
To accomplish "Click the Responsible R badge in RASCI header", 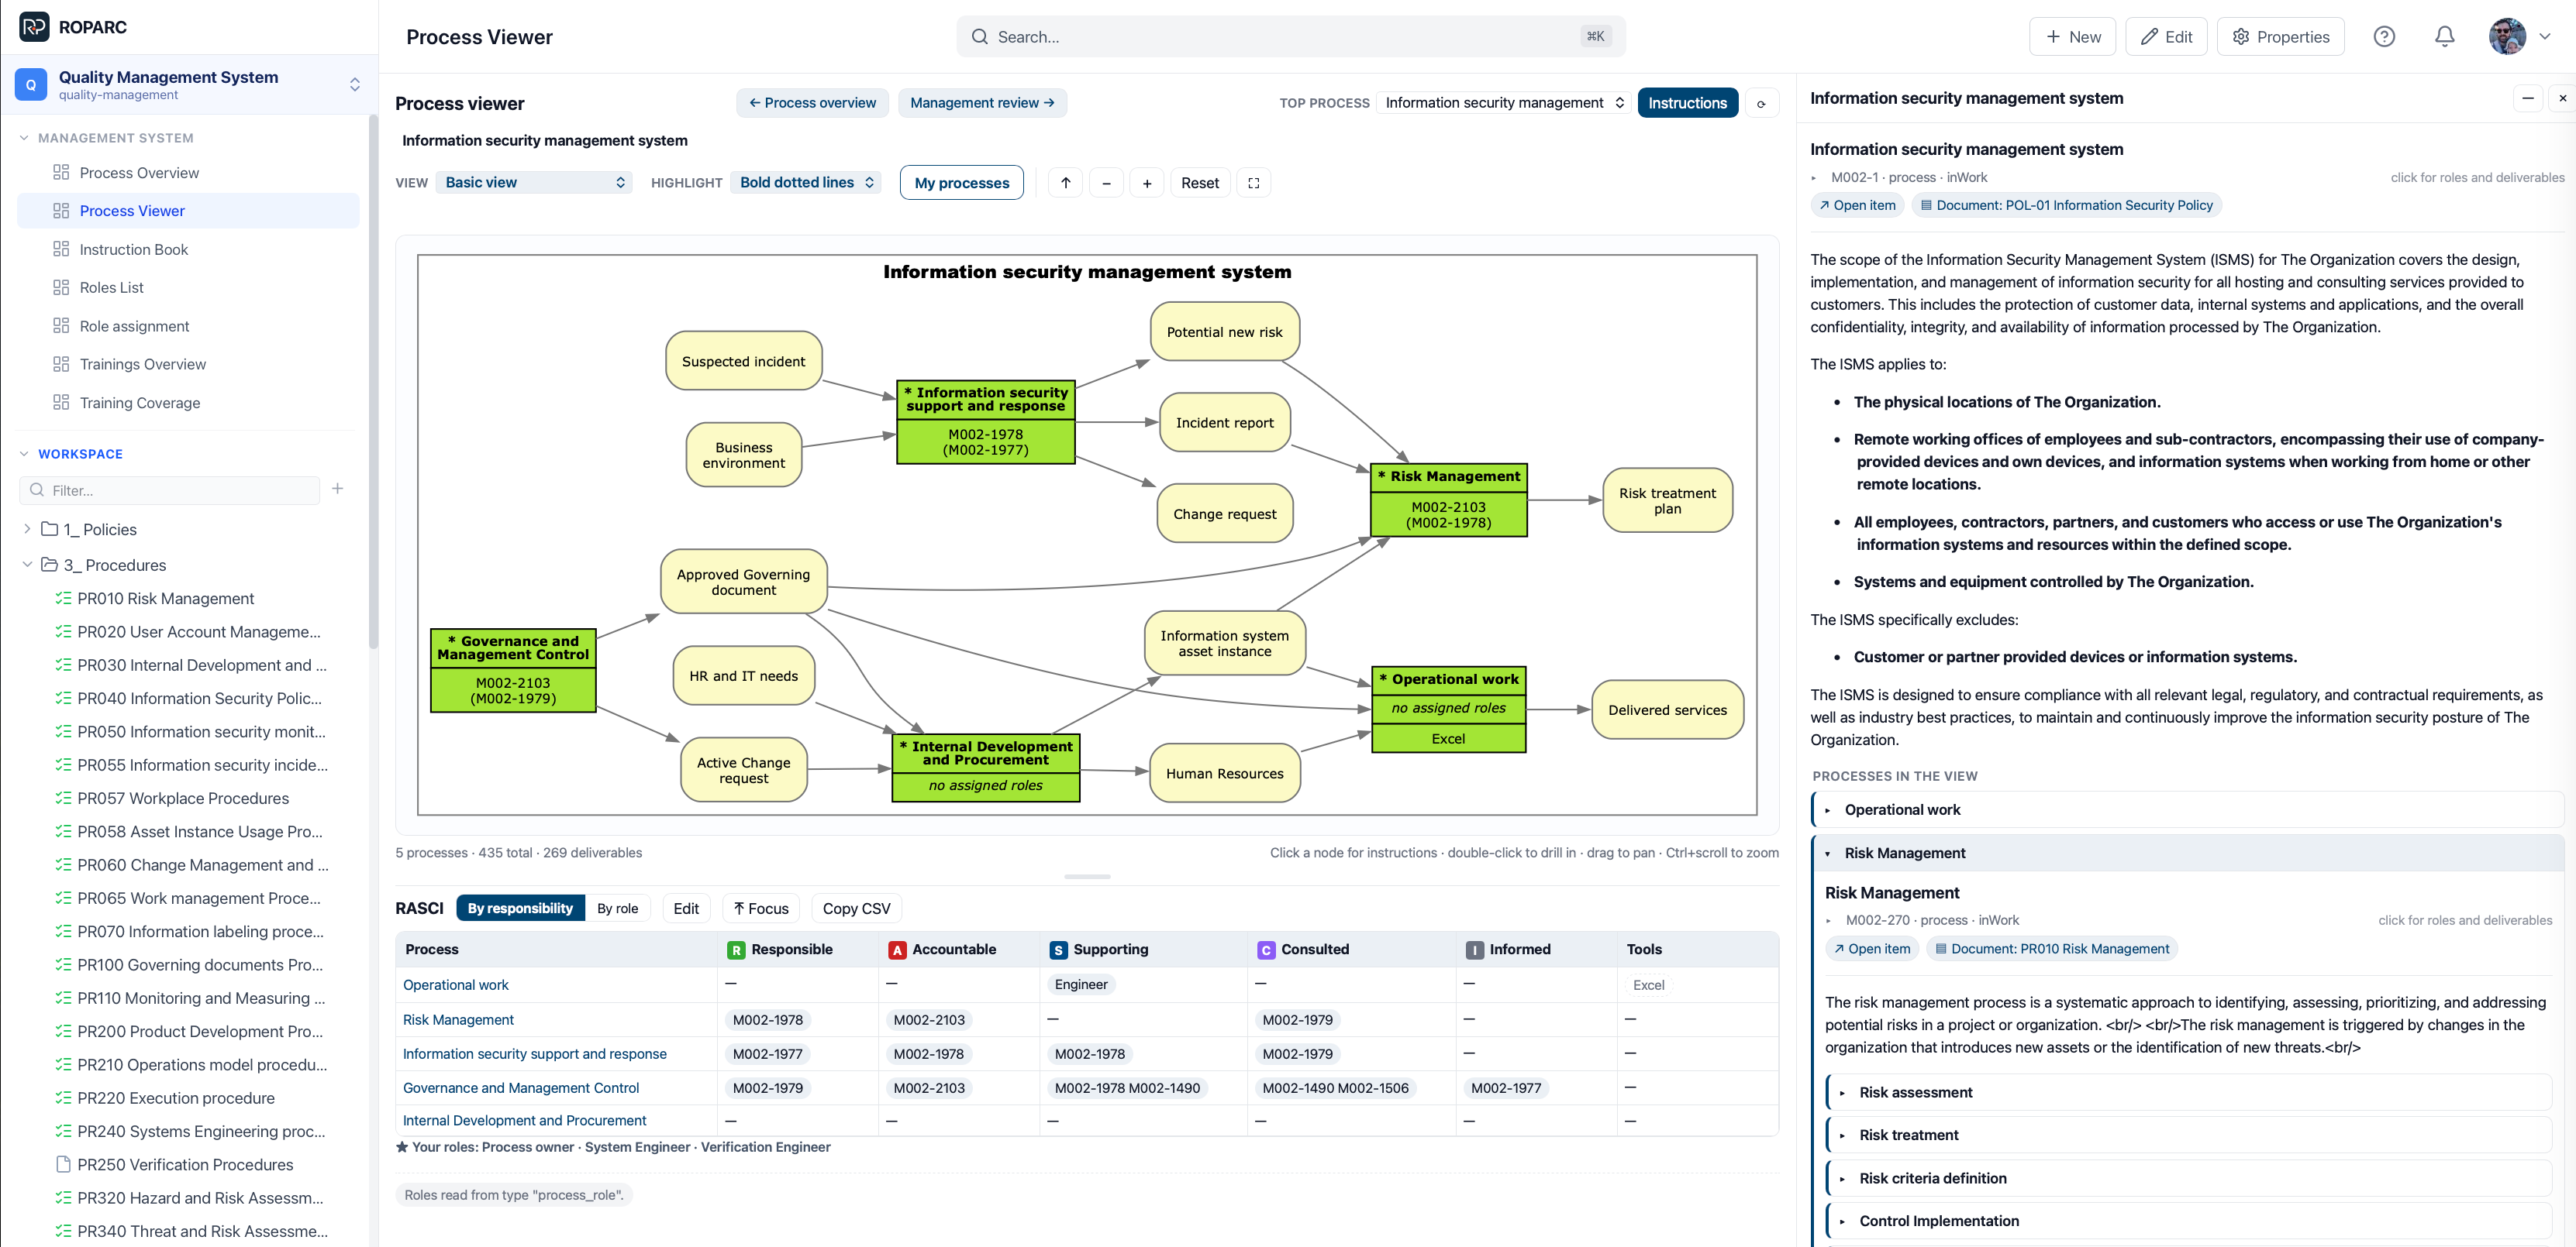I will [x=736, y=950].
